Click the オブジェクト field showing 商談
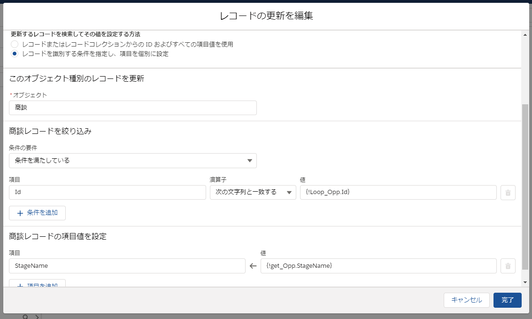This screenshot has height=319, width=532. pos(133,108)
